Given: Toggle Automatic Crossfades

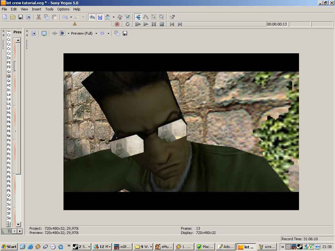Looking at the screenshot, I should point(100,17).
